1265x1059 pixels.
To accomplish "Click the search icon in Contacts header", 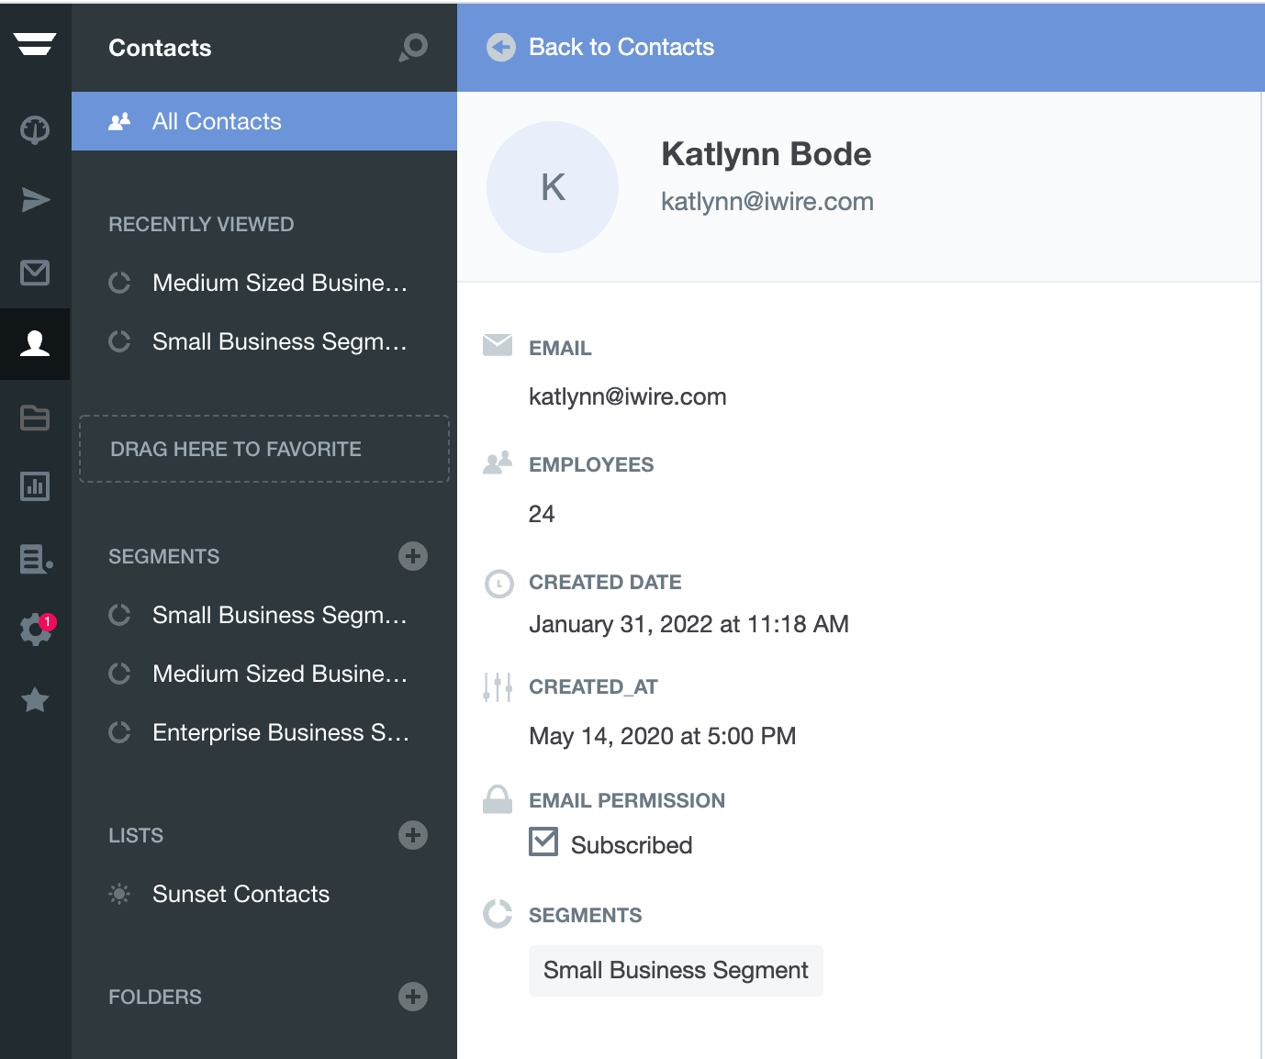I will 414,47.
